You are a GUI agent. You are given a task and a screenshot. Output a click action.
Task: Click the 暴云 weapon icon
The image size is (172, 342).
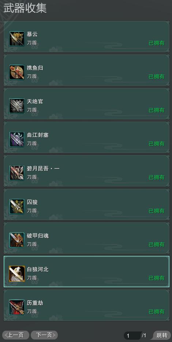(17, 39)
